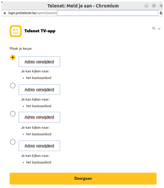The height and width of the screenshot is (188, 164).
Task: Click the Telenet TV-app heading
Action: (40, 31)
